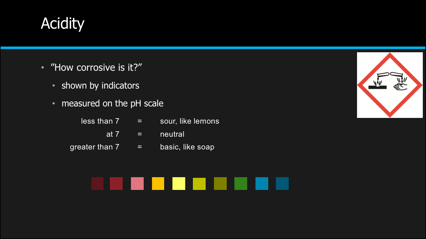Screen dimensions: 426x239
Task: Choose the yellow-green pH swatch
Action: coord(199,184)
